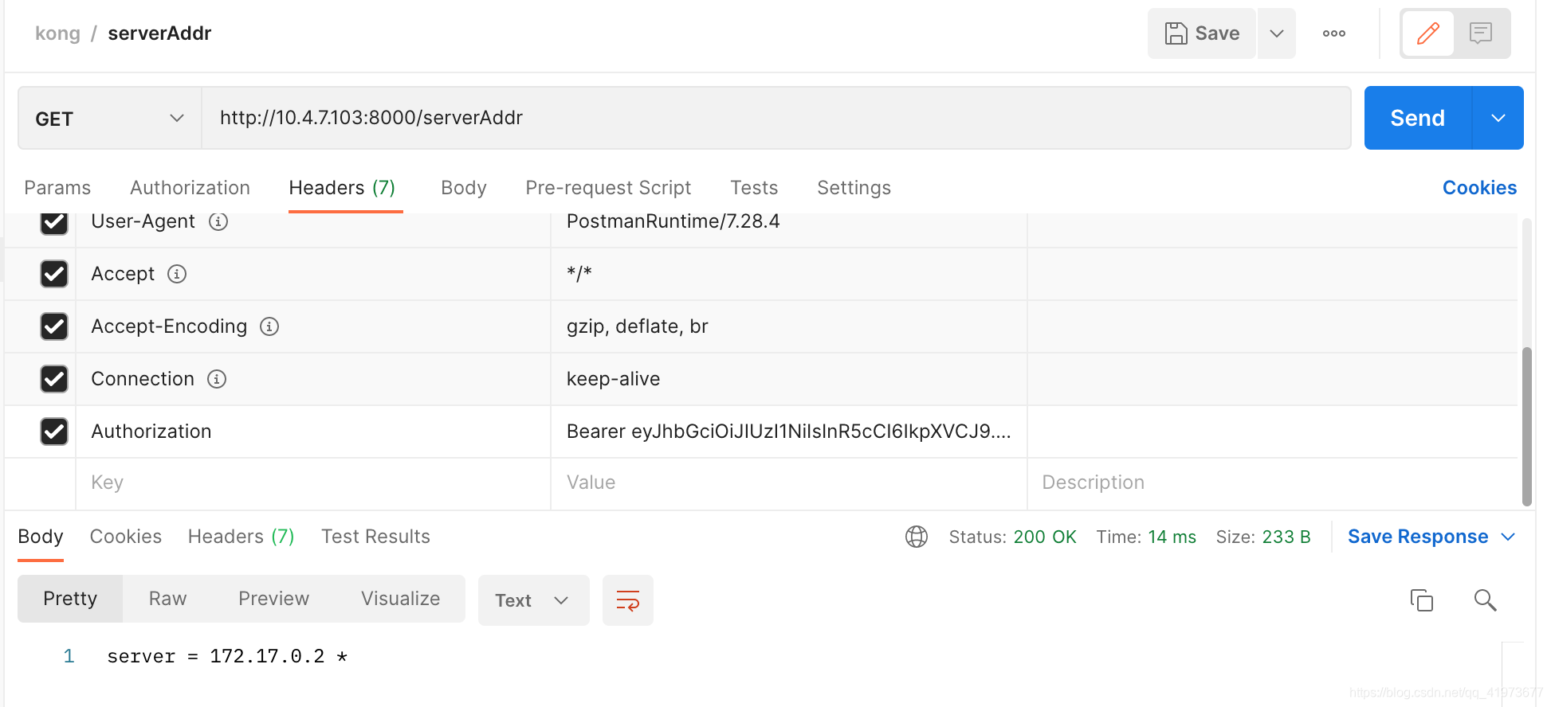Toggle the wrap lines icon

(x=627, y=600)
